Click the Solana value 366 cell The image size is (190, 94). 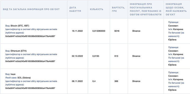116,81
